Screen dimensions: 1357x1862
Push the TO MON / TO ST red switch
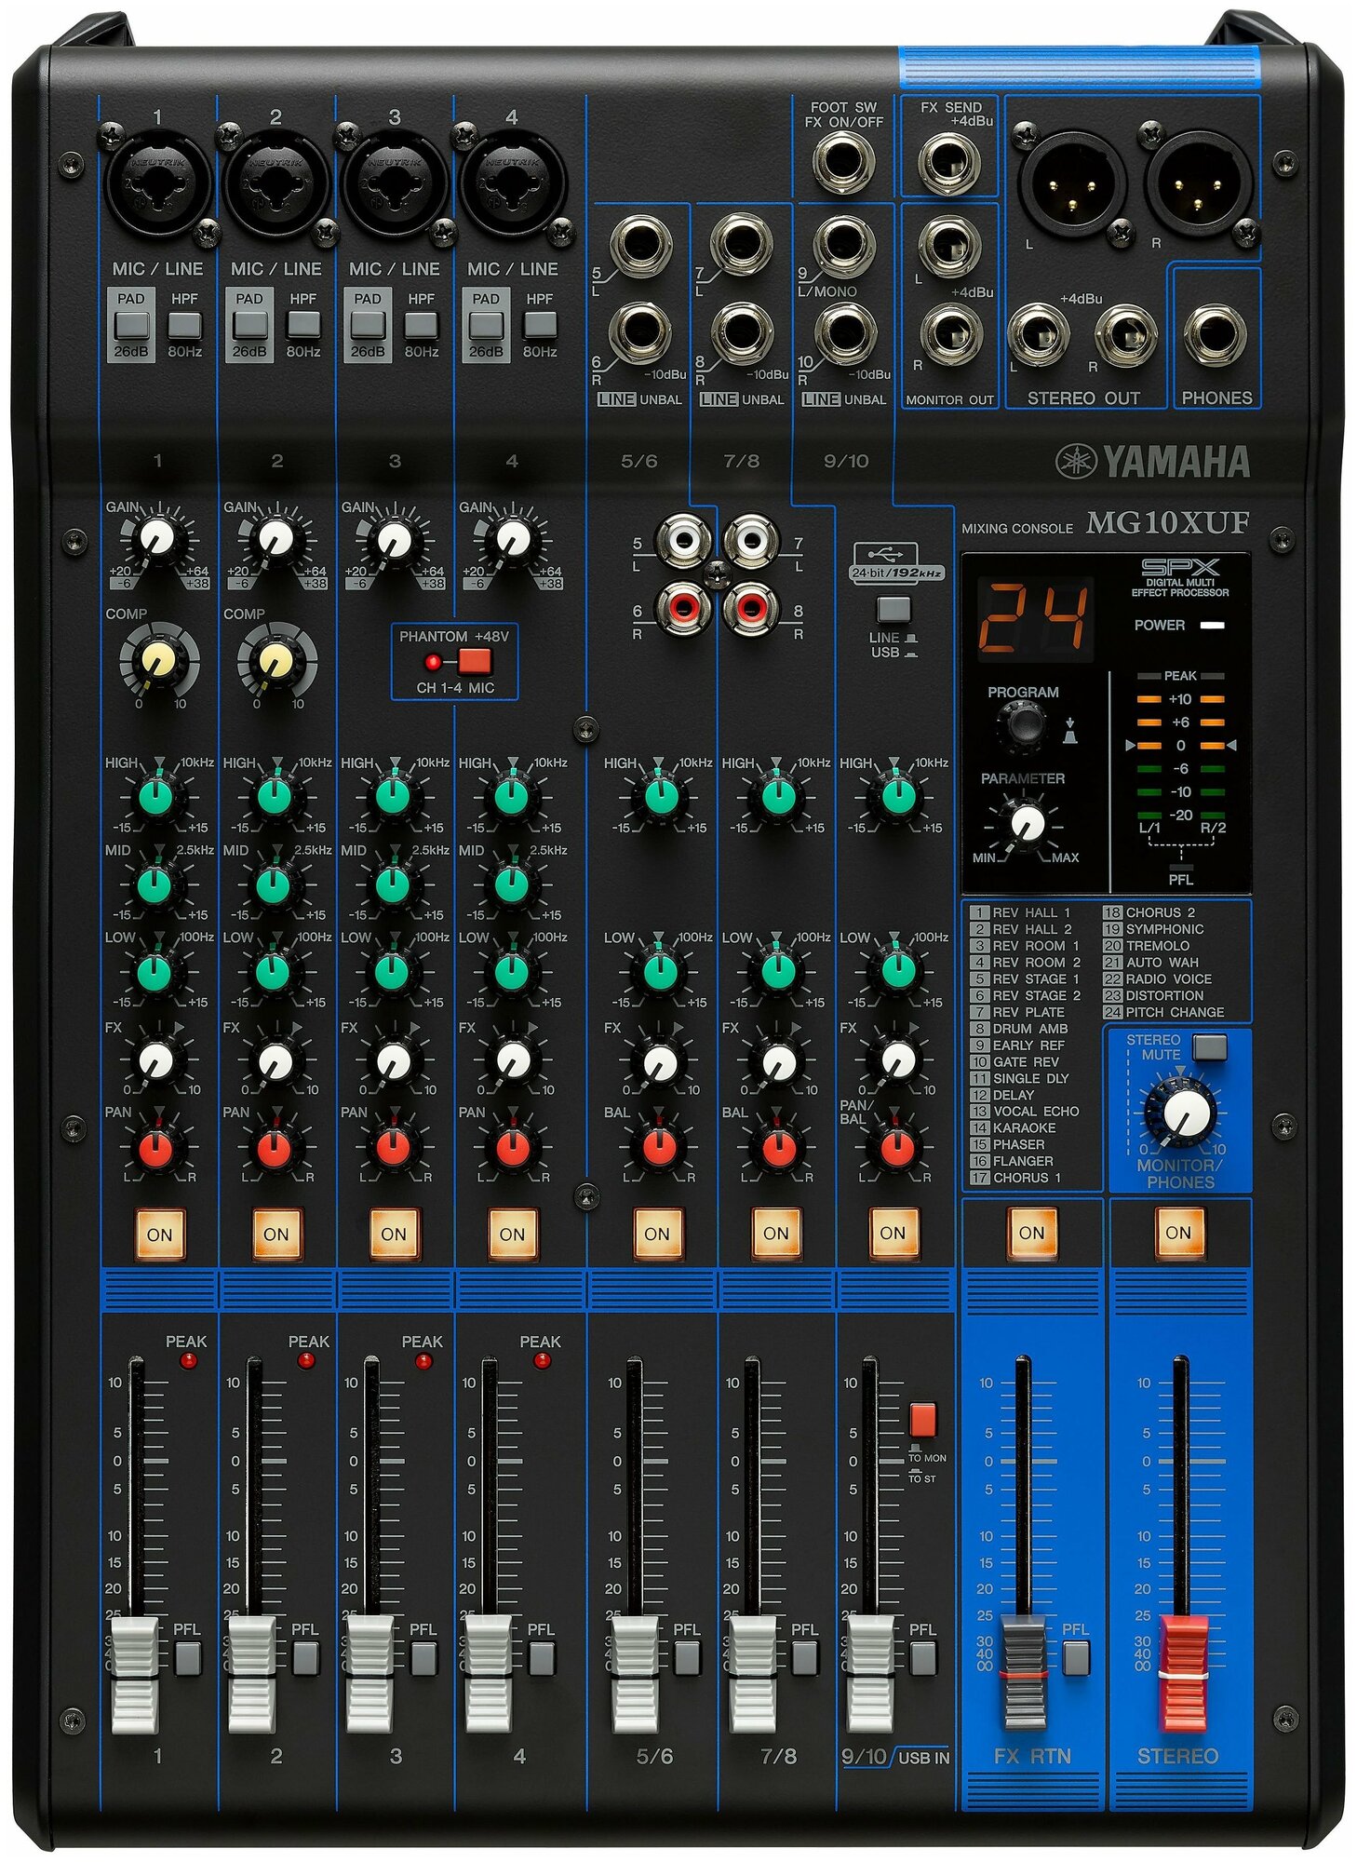pyautogui.click(x=922, y=1420)
